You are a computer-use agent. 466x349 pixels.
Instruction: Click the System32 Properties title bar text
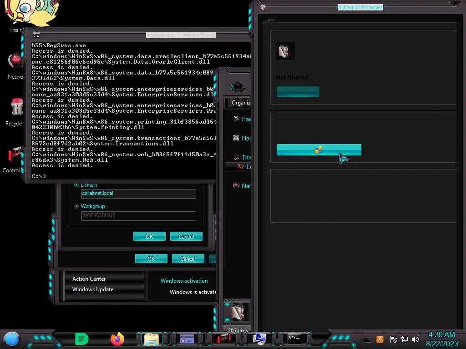[360, 7]
